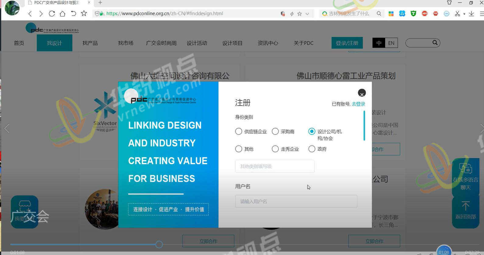
Task: Open the 找设计 navigation tab
Action: tap(55, 43)
